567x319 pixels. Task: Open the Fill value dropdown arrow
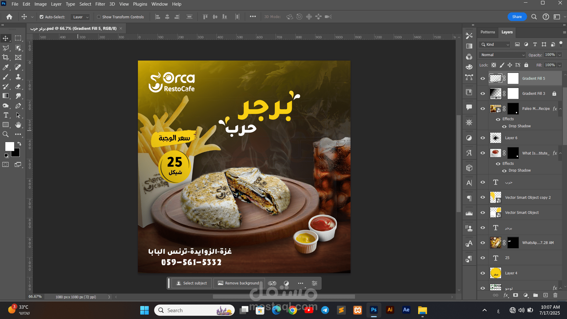pyautogui.click(x=559, y=65)
